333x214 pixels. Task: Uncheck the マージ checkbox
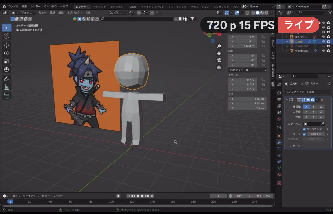coord(304,134)
